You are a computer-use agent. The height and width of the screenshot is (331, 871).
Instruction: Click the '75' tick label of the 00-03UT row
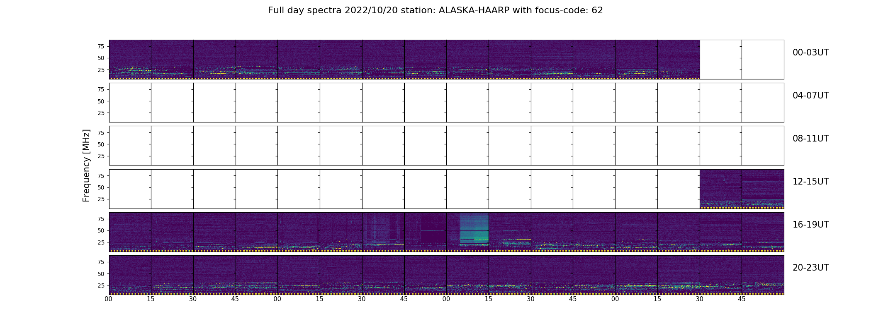(x=101, y=46)
